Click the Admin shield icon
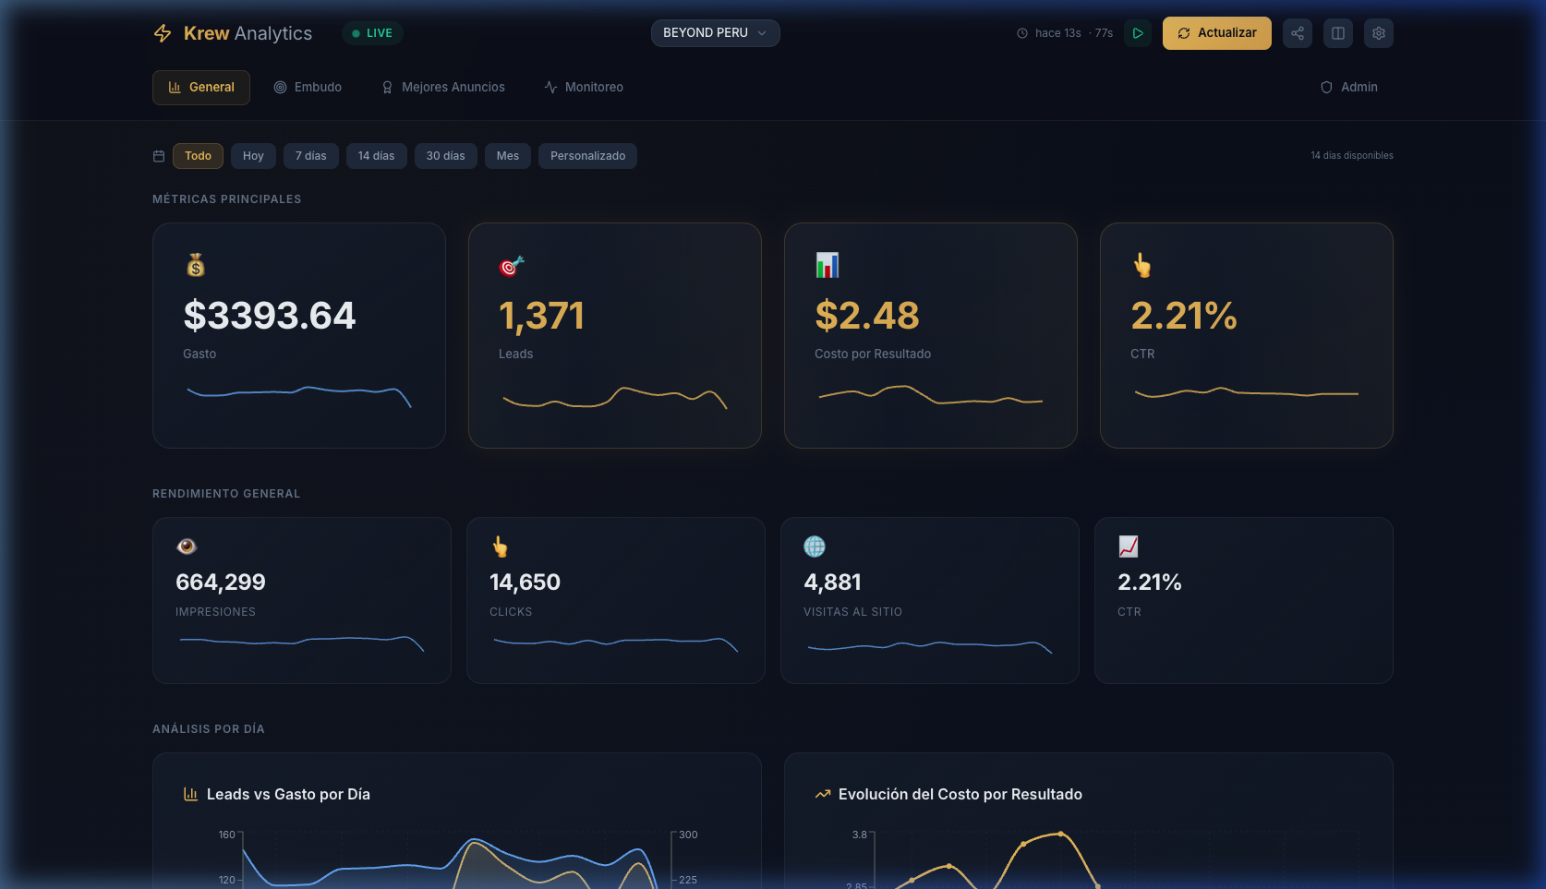The width and height of the screenshot is (1546, 889). coord(1326,87)
